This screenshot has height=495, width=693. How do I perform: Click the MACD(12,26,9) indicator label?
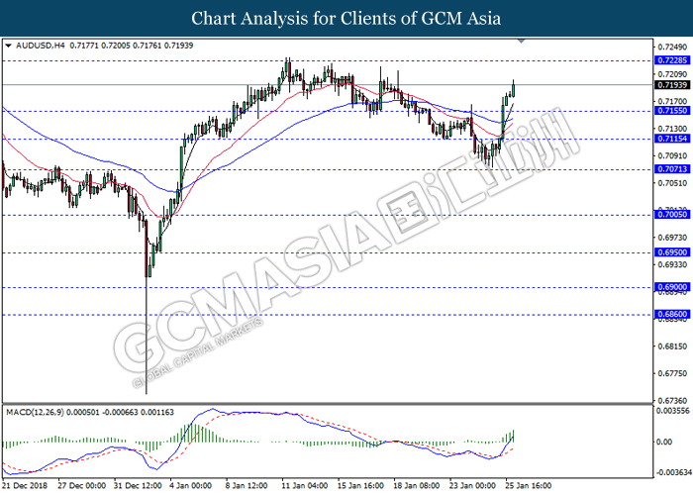(35, 413)
